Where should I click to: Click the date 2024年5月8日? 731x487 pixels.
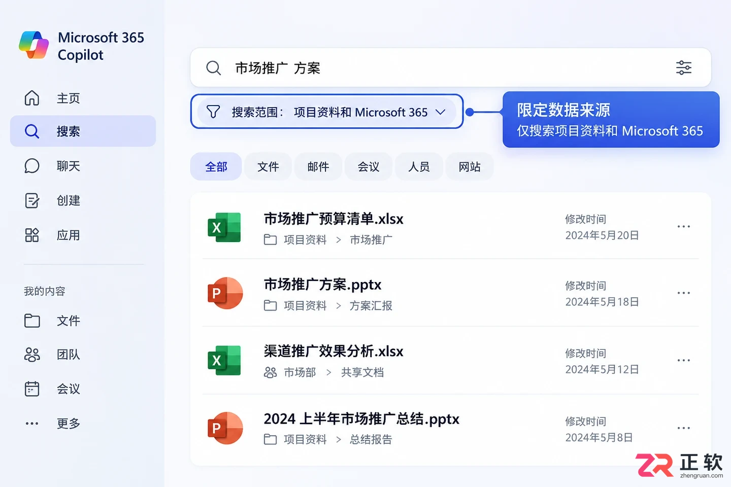point(599,437)
